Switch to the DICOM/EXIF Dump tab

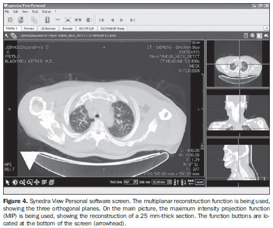pyautogui.click(x=113, y=29)
